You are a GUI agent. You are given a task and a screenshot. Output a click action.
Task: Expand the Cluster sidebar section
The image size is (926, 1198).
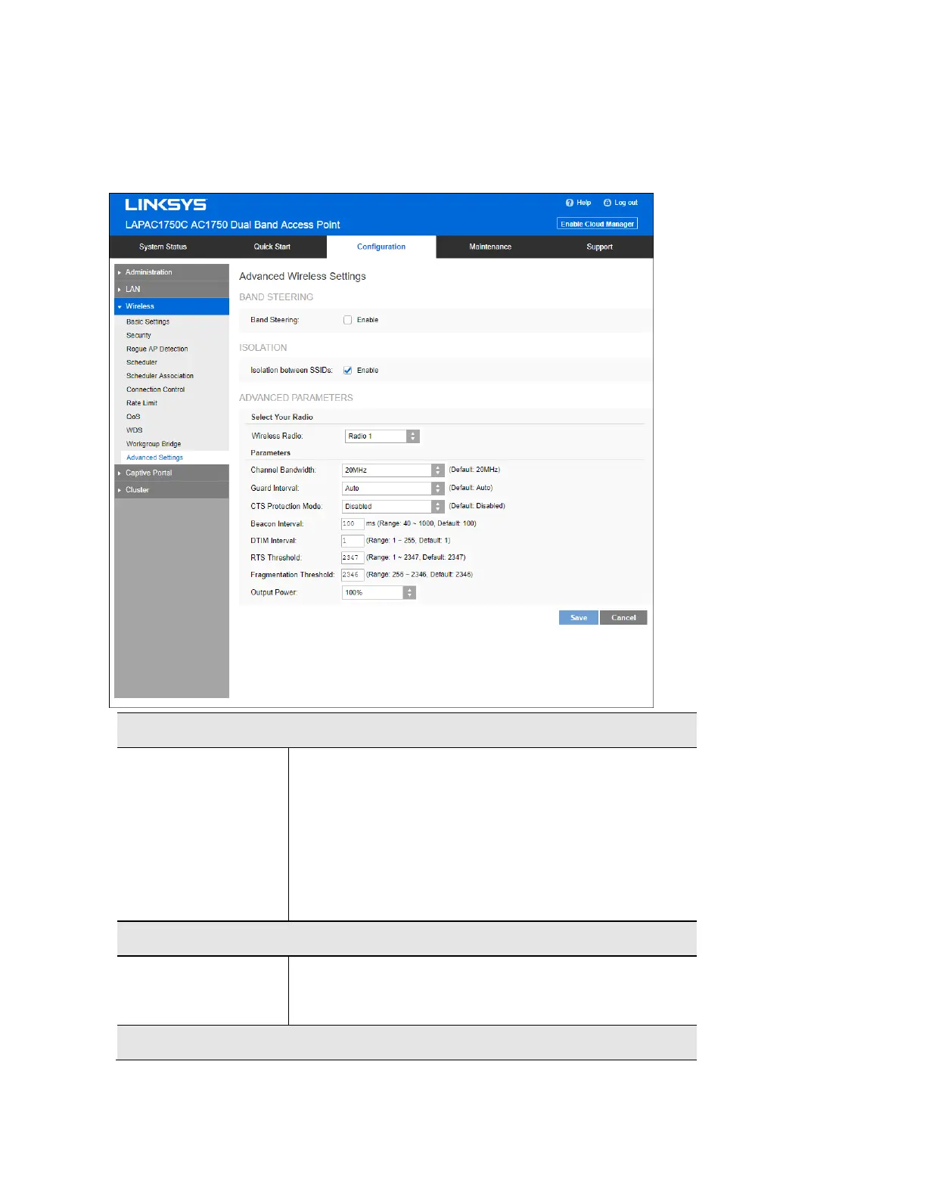click(172, 490)
